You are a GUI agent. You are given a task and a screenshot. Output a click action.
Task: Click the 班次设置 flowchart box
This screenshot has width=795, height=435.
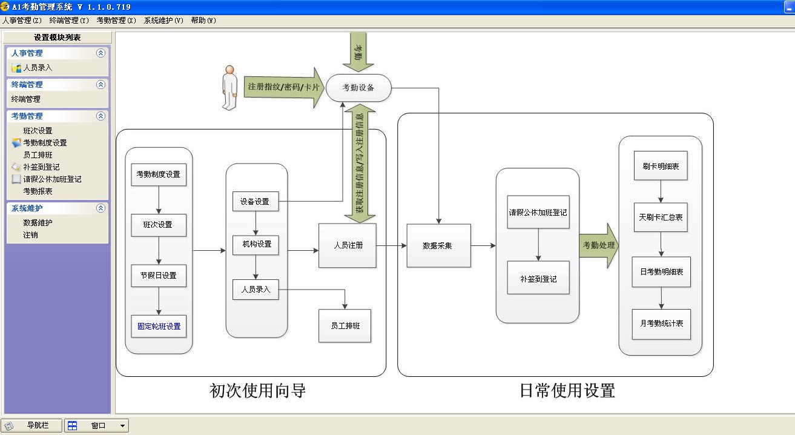pos(159,225)
